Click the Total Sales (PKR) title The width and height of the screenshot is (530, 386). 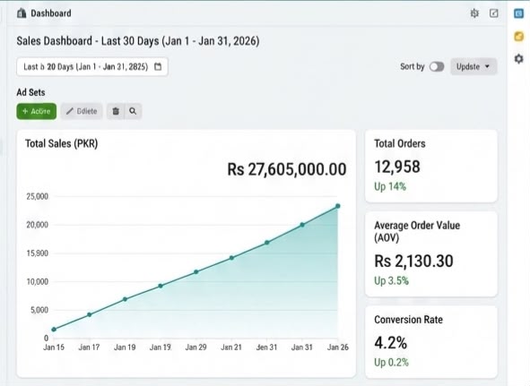[62, 143]
